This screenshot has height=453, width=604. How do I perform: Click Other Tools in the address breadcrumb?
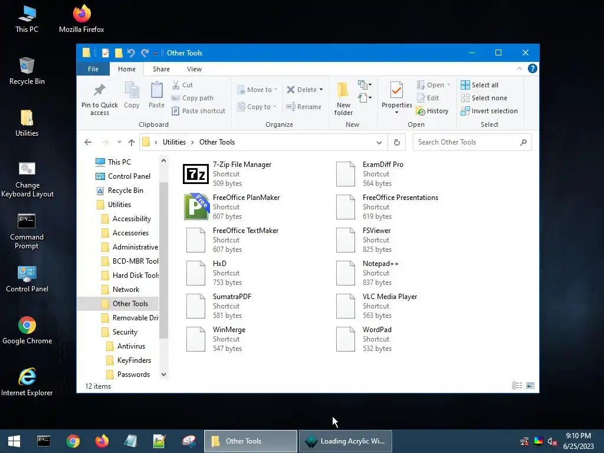point(217,142)
